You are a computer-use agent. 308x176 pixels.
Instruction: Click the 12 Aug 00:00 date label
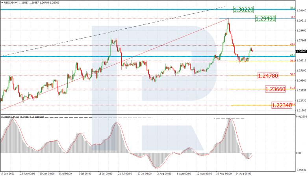[205, 174]
